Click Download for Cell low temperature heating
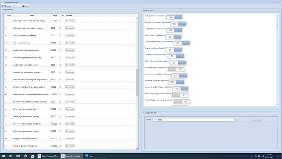This screenshot has height=159, width=282. pyautogui.click(x=70, y=36)
